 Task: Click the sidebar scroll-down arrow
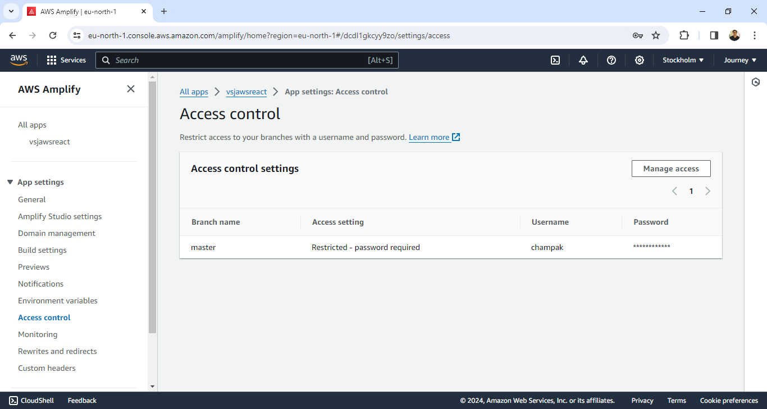[x=152, y=387]
